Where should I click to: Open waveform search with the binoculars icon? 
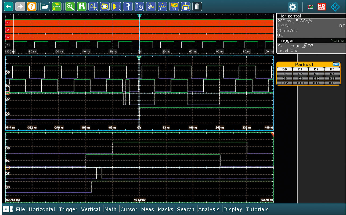click(x=82, y=6)
